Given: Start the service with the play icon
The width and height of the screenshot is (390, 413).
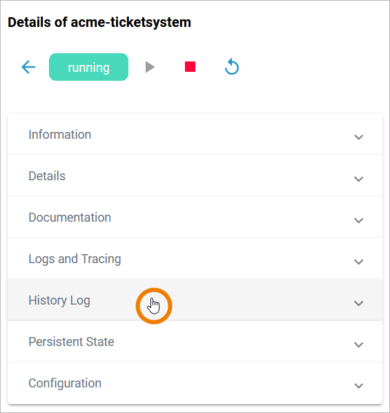Looking at the screenshot, I should 150,67.
